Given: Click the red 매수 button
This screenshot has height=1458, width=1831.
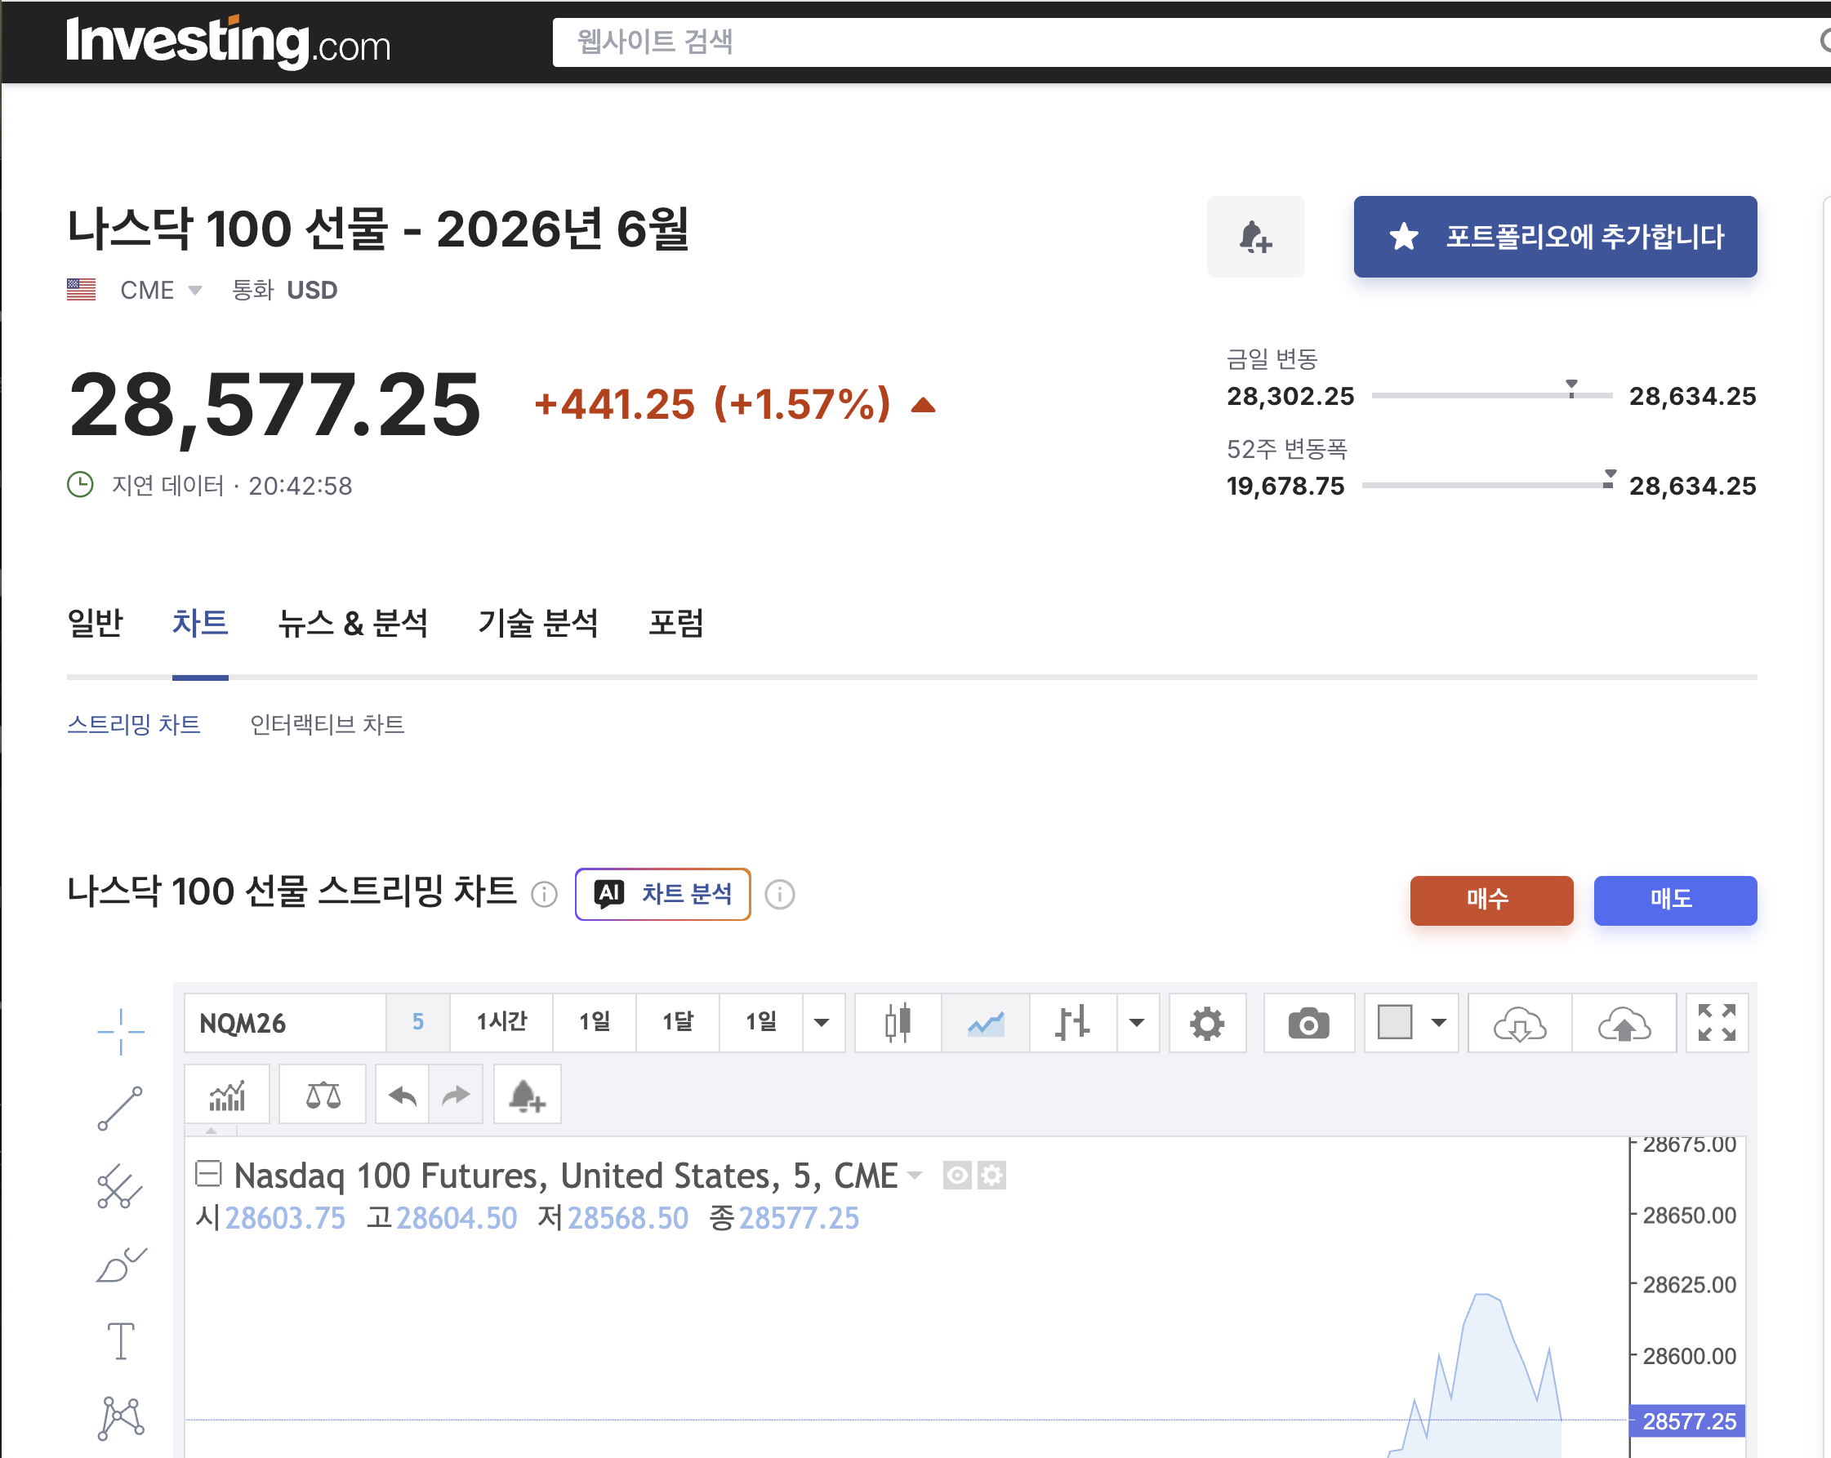Looking at the screenshot, I should [1491, 900].
